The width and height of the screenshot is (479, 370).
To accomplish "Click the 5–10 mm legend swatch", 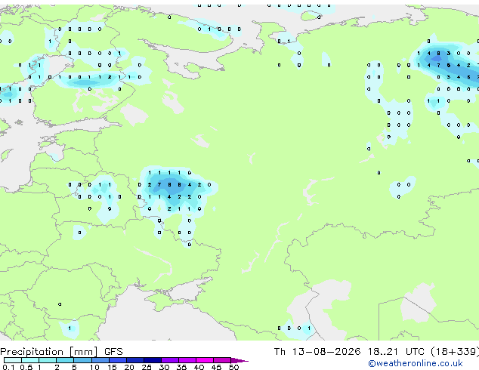I will click(x=82, y=360).
